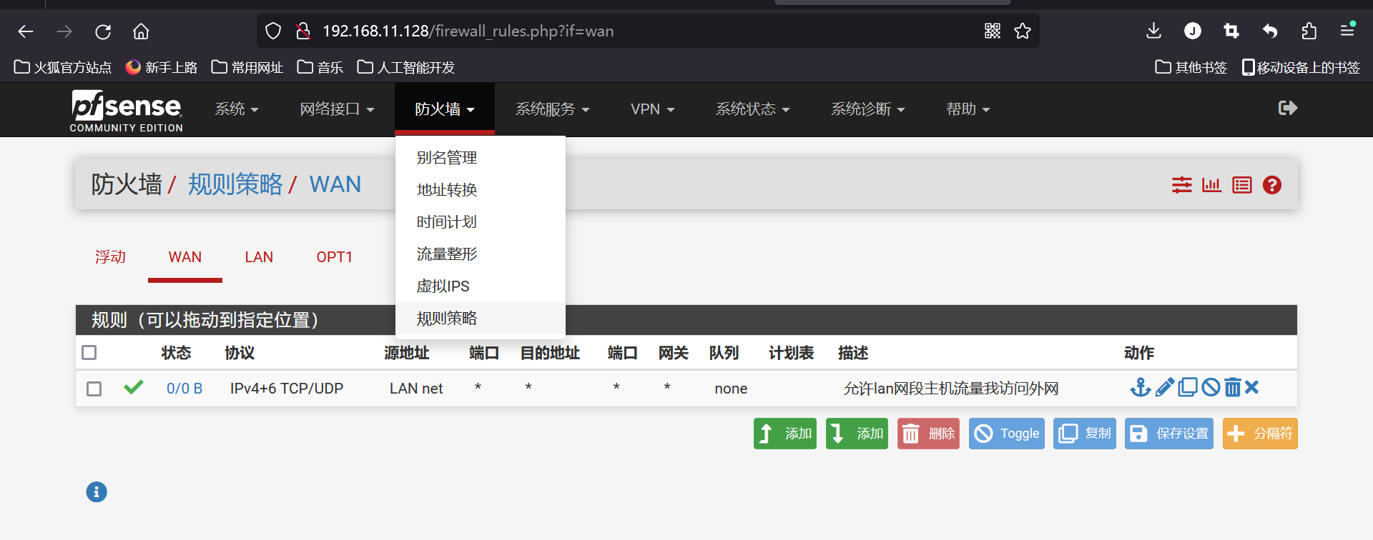
Task: Edit the rule with the pencil icon
Action: (x=1165, y=387)
